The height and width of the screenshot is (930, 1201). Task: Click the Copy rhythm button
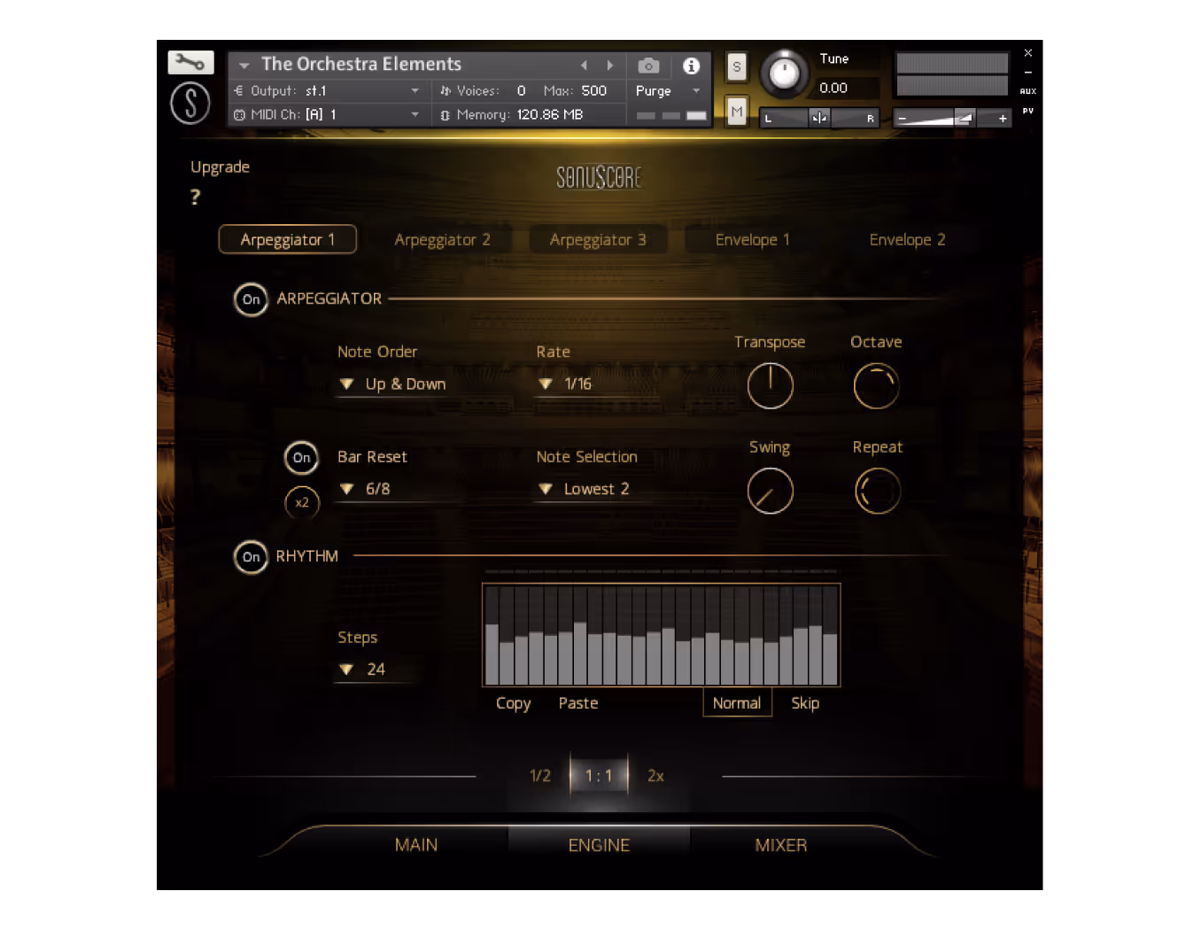point(513,703)
